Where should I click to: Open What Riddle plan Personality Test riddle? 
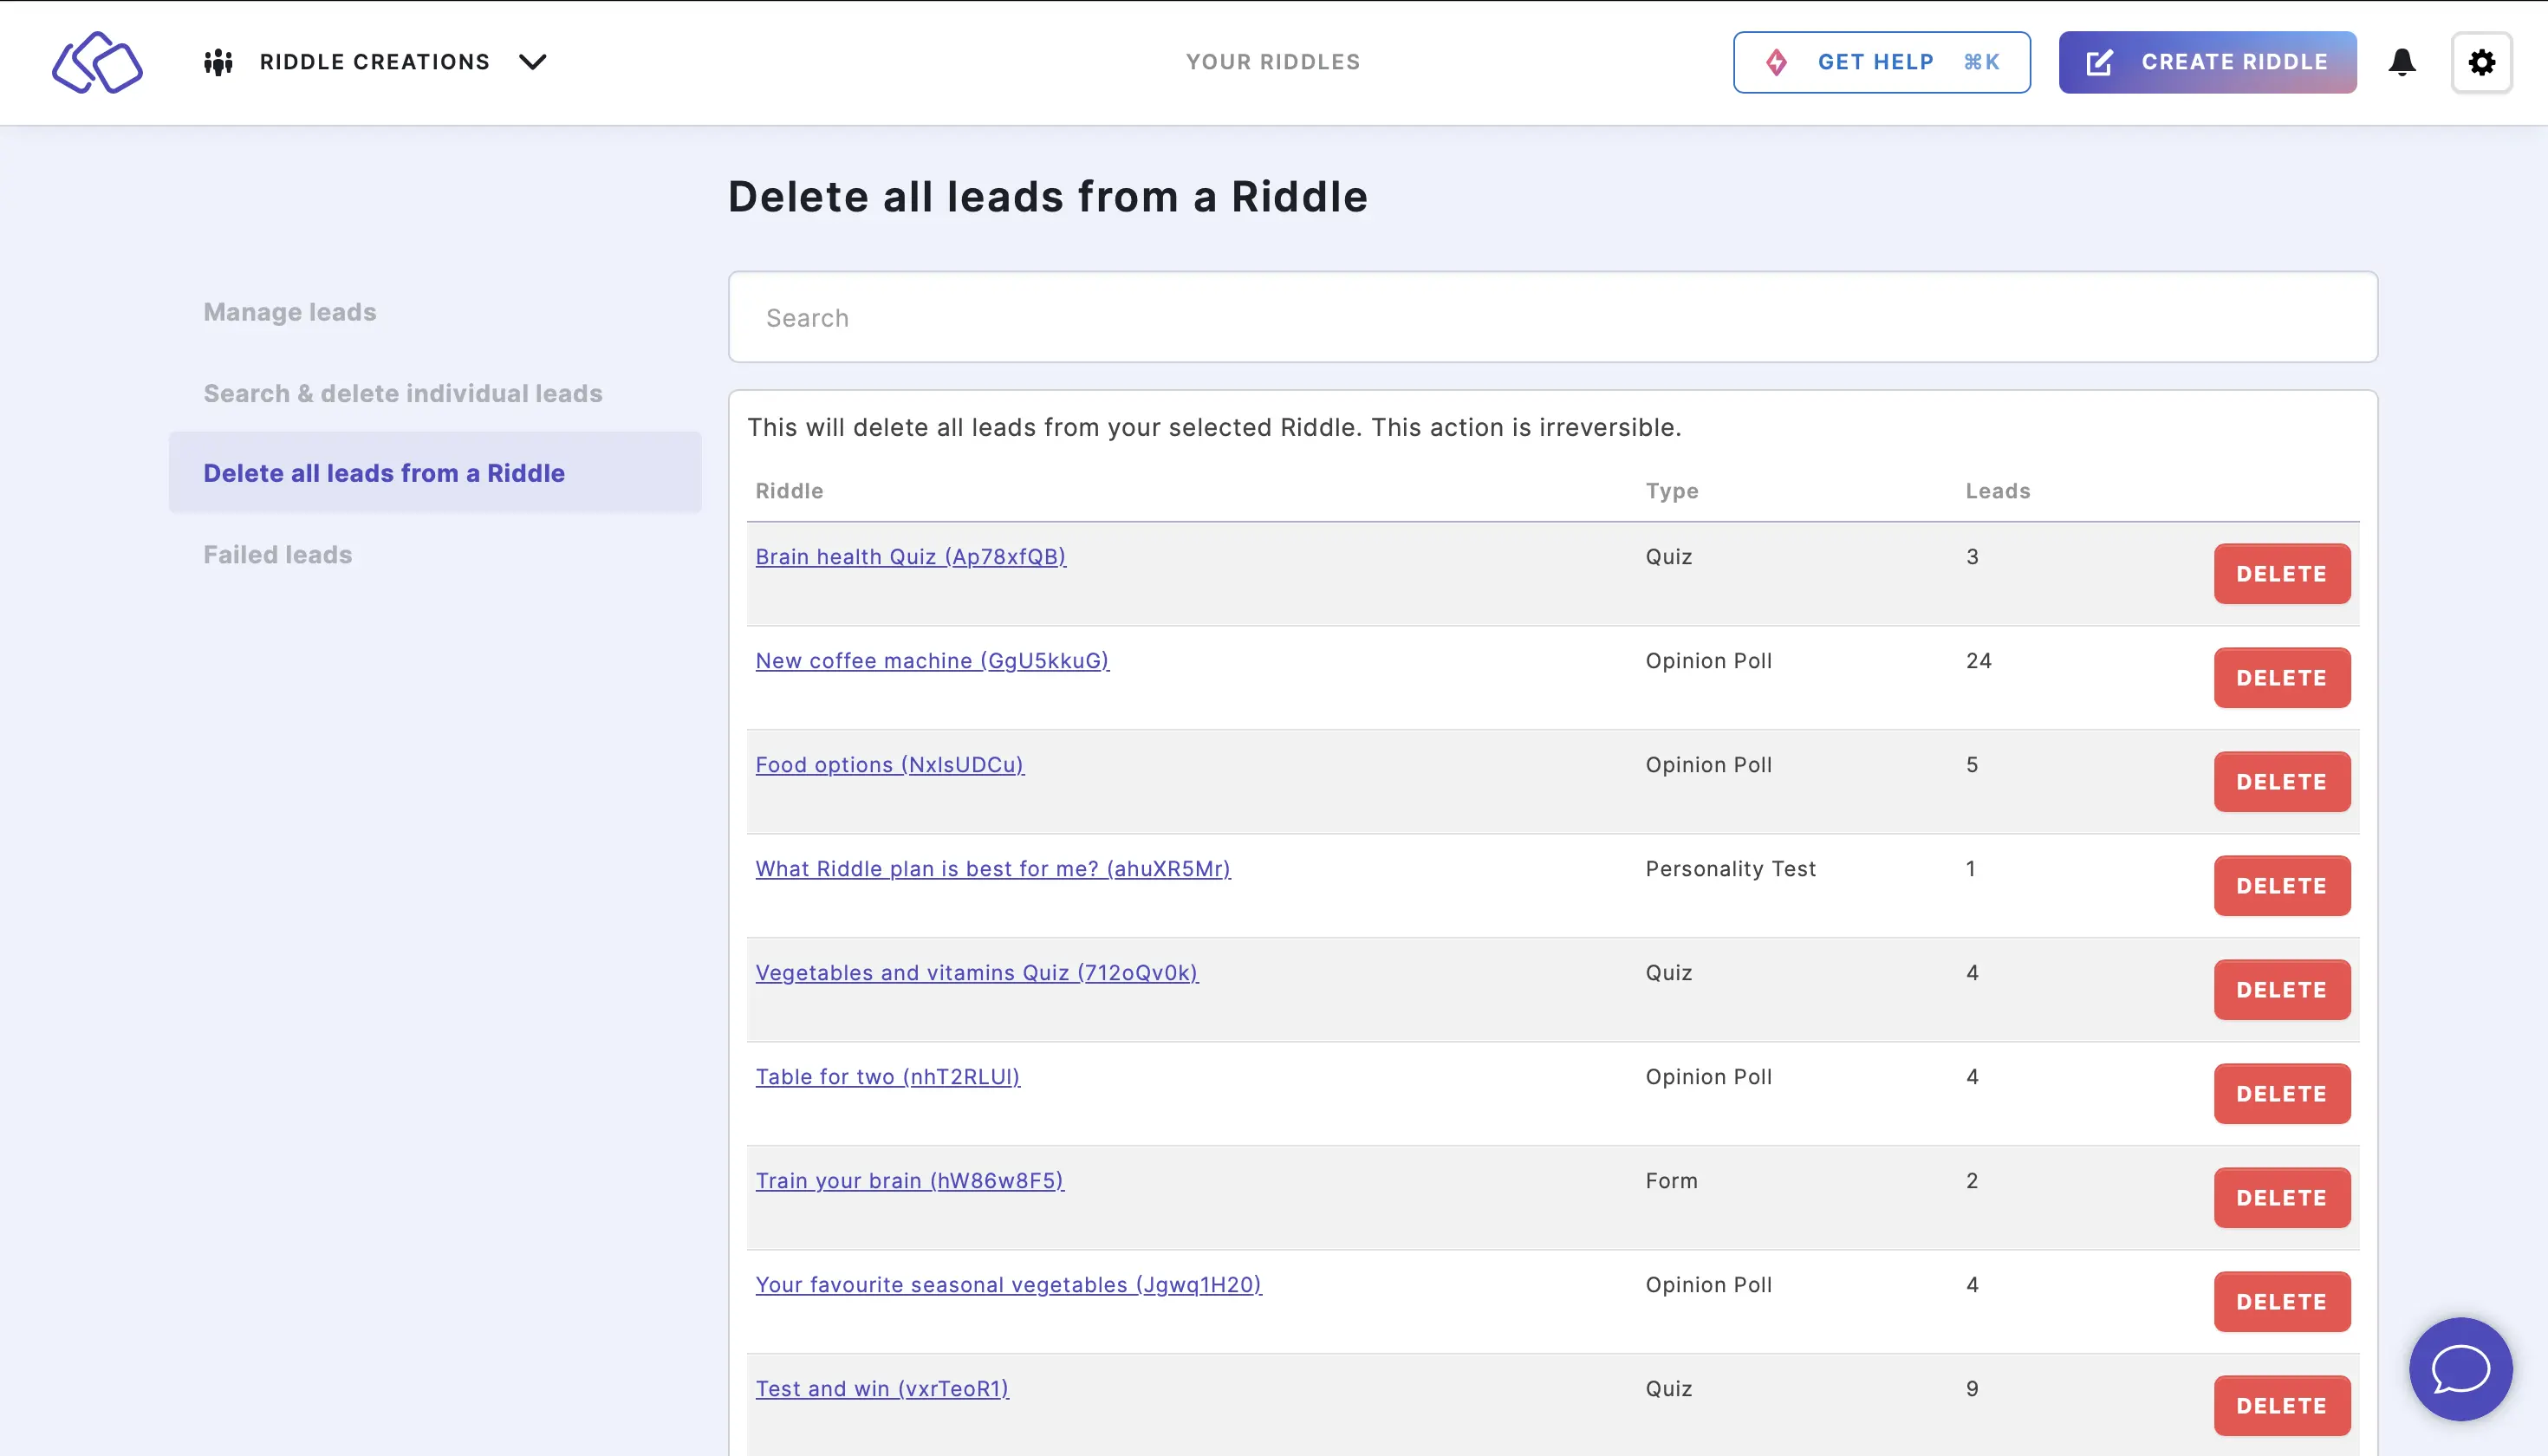(x=992, y=867)
